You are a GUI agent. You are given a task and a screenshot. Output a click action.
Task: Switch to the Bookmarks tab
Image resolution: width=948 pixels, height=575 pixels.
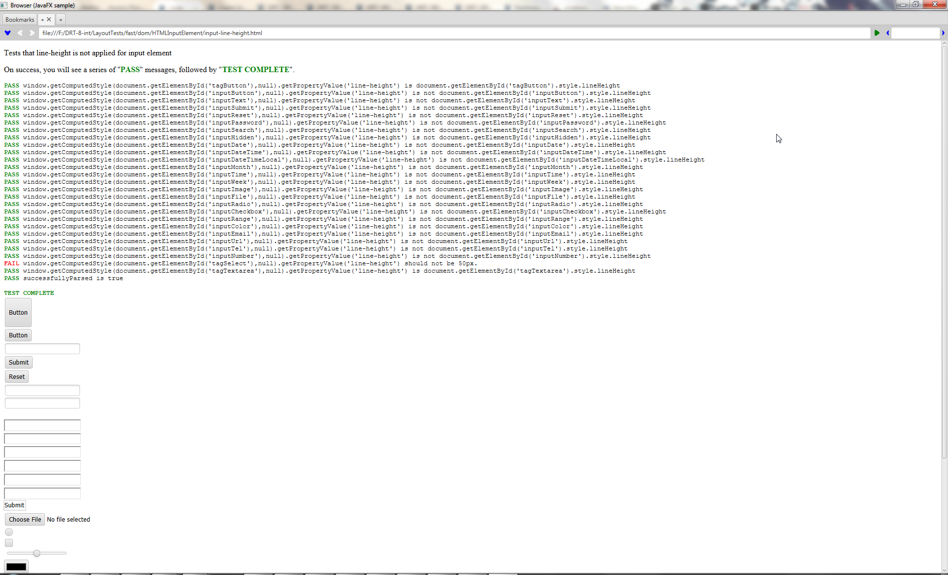[x=20, y=20]
